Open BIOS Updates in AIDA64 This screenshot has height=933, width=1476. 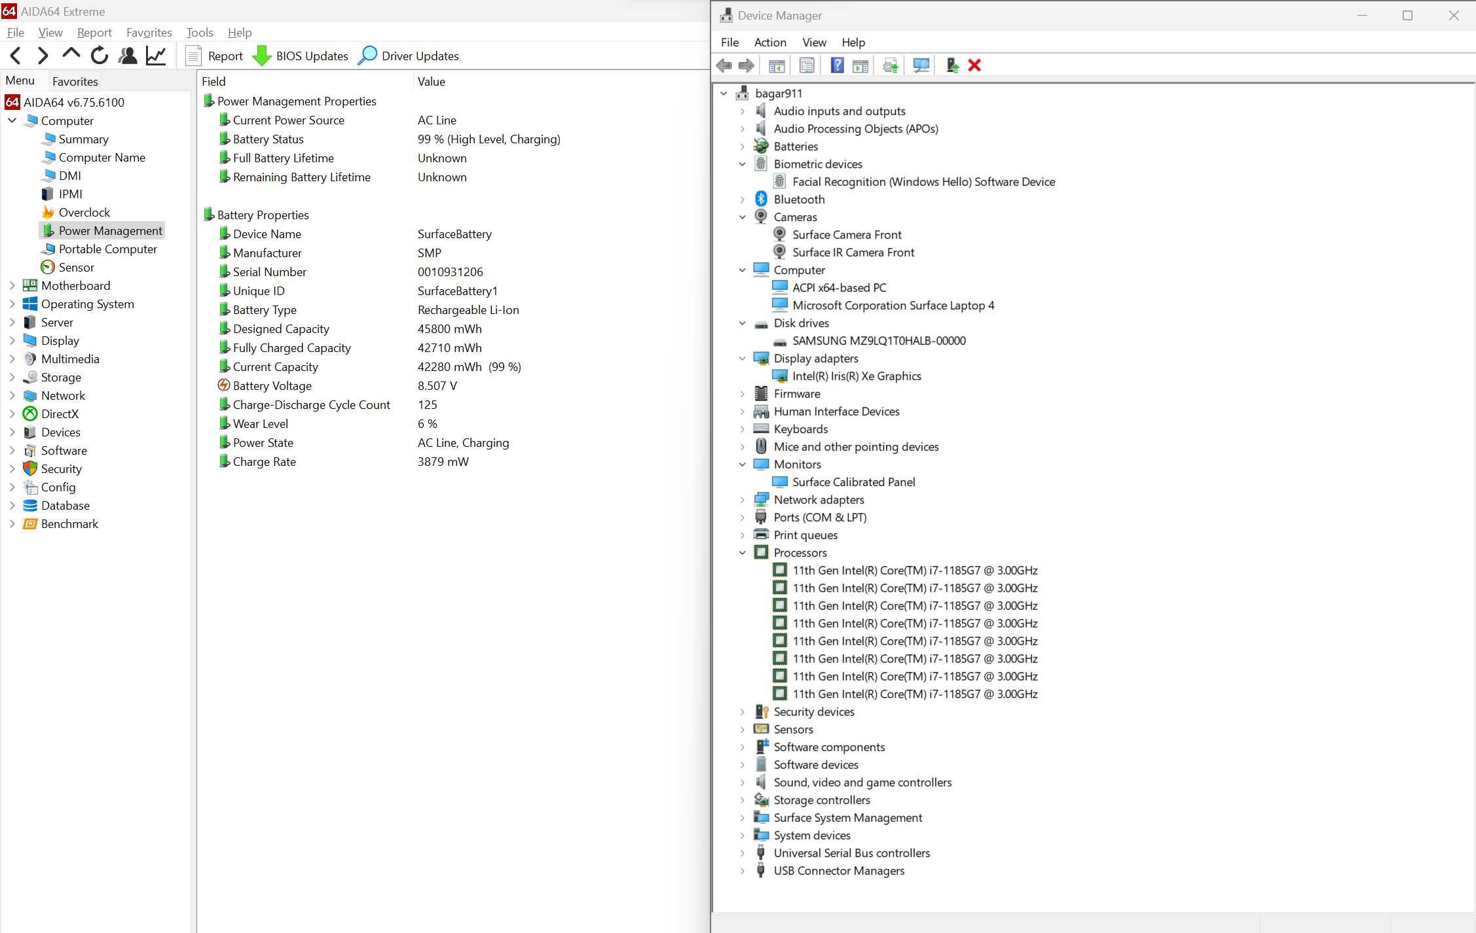[x=301, y=56]
